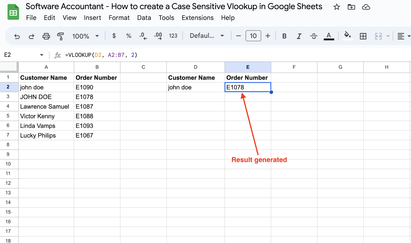This screenshot has height=243, width=411.
Task: Select cell with Lucky Philips
Action: point(46,136)
